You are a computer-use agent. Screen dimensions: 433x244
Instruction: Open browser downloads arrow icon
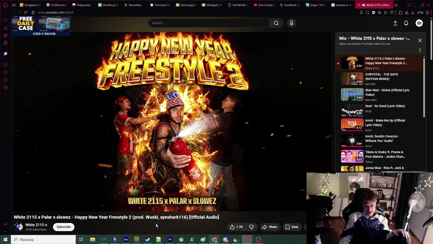413,13
